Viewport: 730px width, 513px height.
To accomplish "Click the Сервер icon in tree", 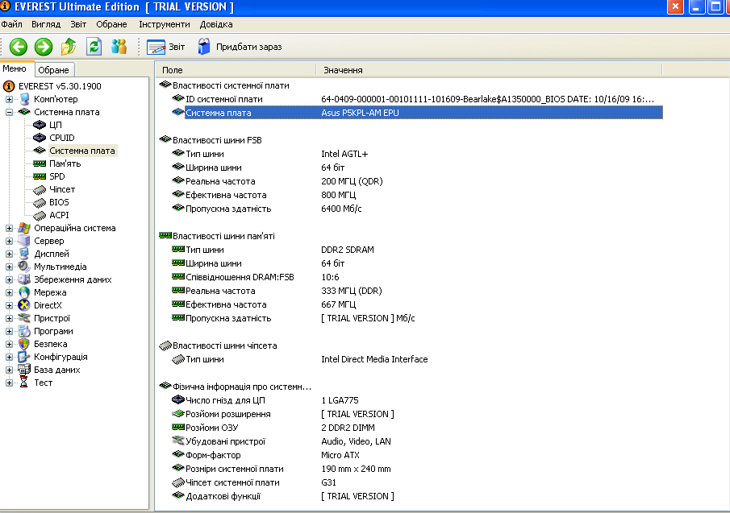I will point(24,241).
